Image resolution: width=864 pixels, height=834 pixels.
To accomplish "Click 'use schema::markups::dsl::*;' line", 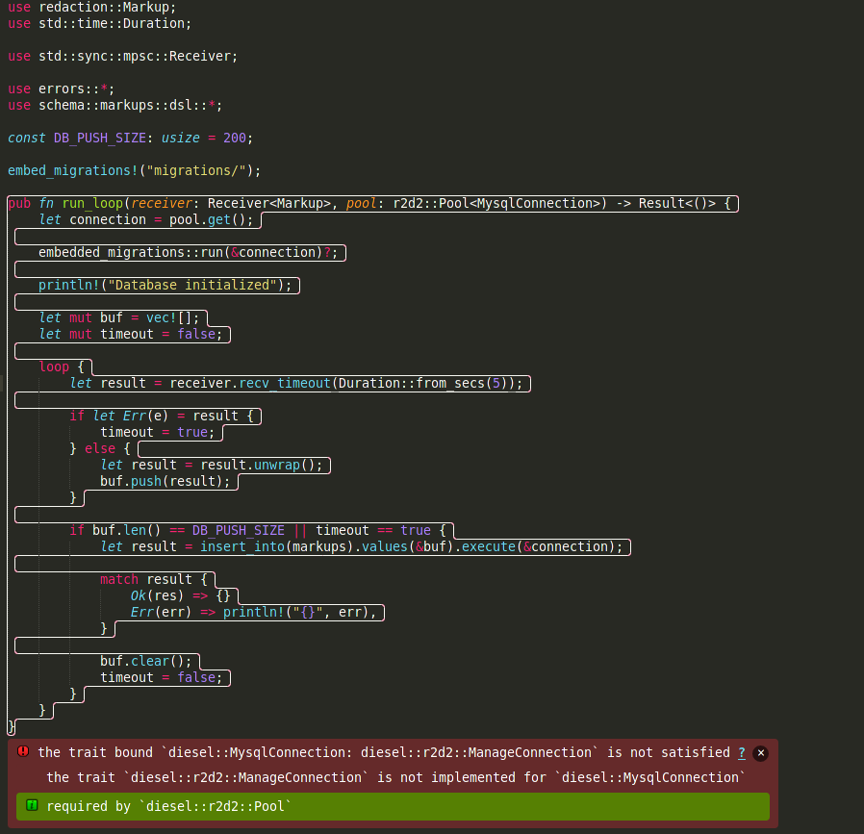I will [115, 105].
